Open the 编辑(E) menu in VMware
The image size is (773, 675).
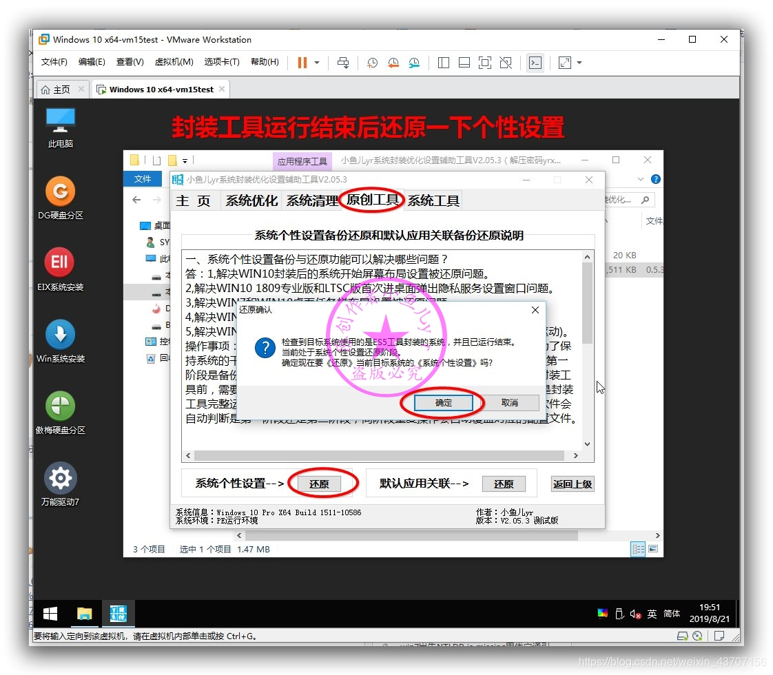click(x=92, y=62)
